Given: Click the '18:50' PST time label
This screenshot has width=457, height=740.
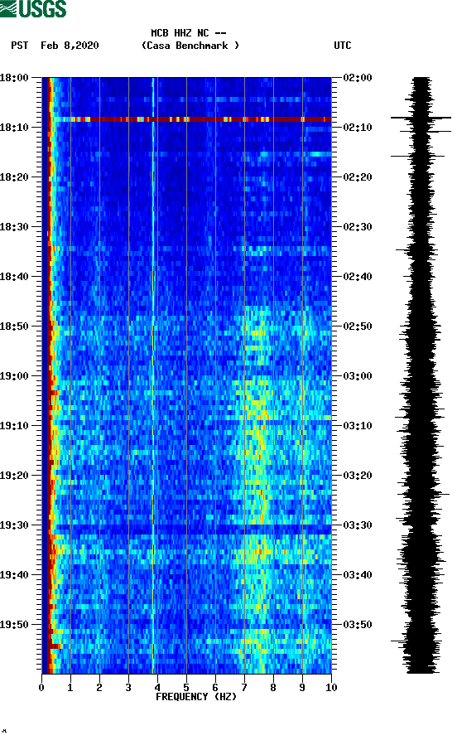Looking at the screenshot, I should pos(14,326).
